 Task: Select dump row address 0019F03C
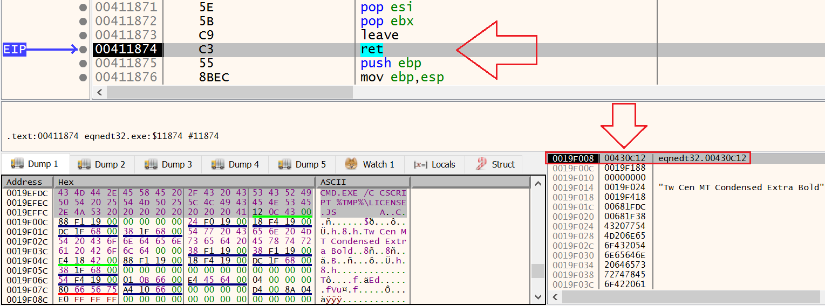click(x=27, y=251)
